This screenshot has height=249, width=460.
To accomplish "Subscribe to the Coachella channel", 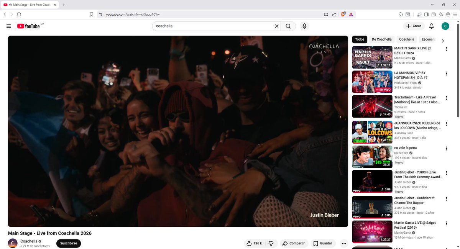I will pyautogui.click(x=69, y=243).
